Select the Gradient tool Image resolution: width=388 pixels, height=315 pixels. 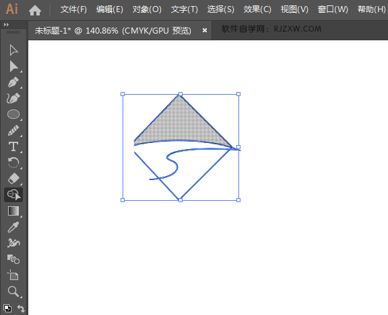point(13,211)
